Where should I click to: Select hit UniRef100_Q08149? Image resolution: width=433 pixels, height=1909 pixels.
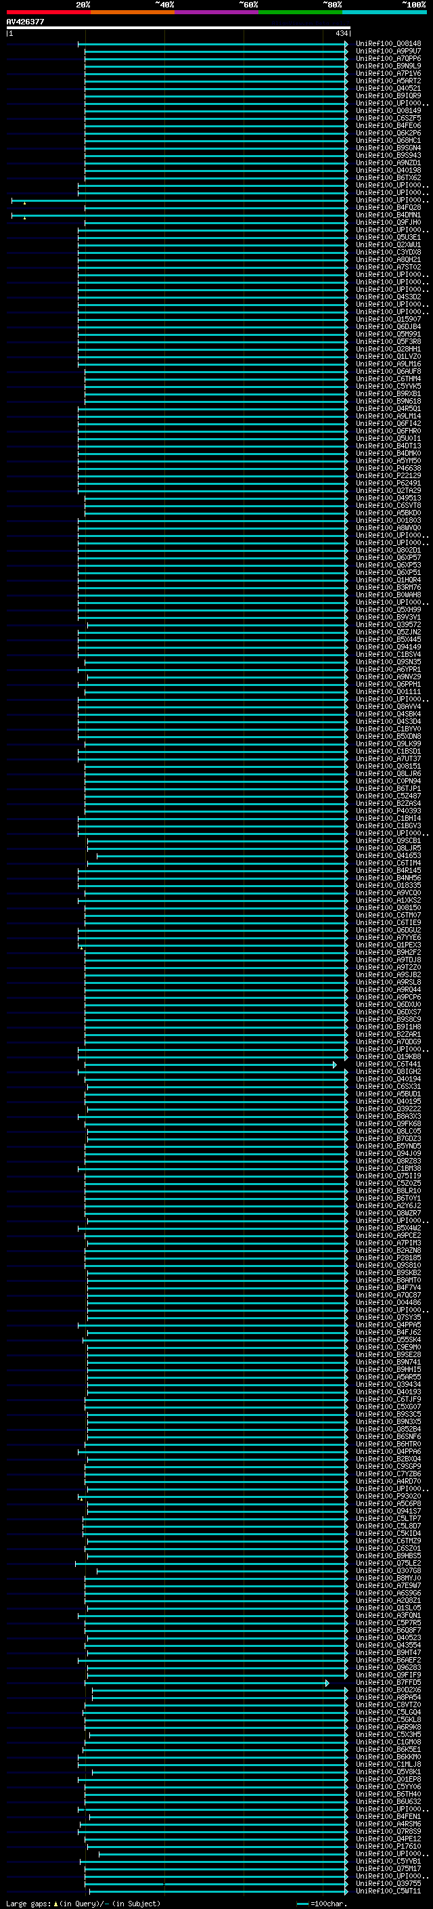(388, 110)
